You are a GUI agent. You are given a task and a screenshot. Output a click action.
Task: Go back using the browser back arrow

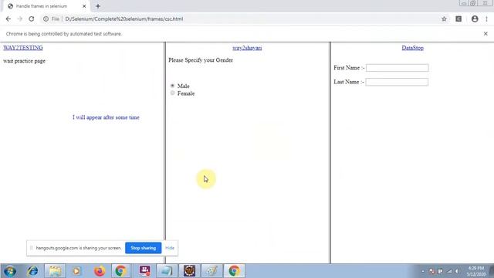8,19
